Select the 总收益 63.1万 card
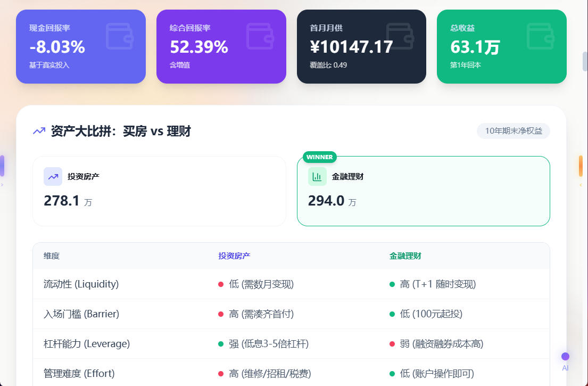Image resolution: width=588 pixels, height=386 pixels. pos(502,46)
